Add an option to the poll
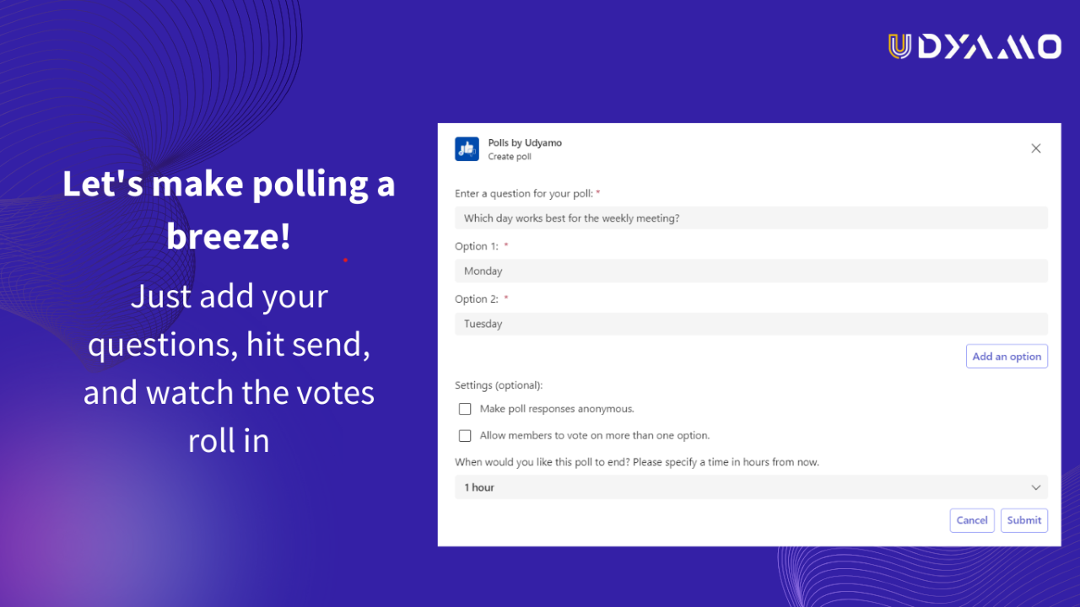This screenshot has width=1080, height=607. click(1007, 357)
